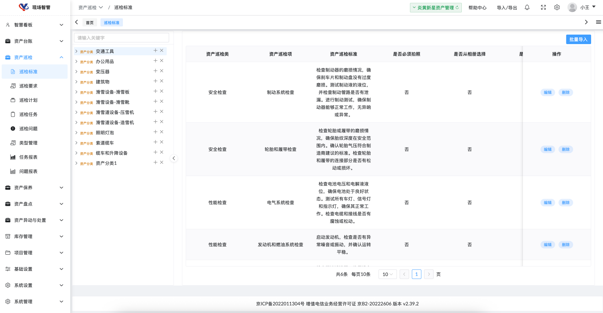Edit the 制动系统检查 row

pyautogui.click(x=547, y=92)
